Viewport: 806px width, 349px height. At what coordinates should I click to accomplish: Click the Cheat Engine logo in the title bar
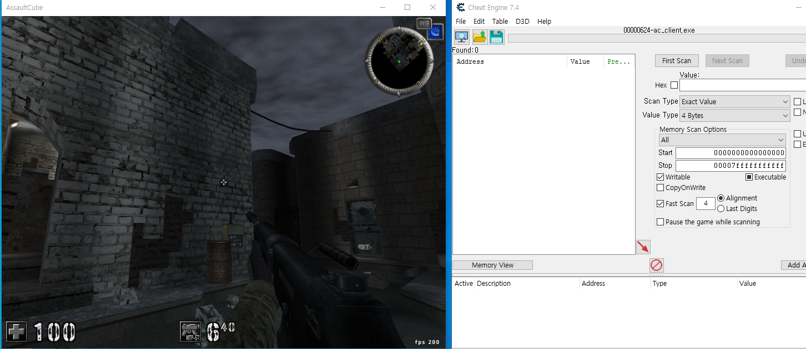(460, 7)
